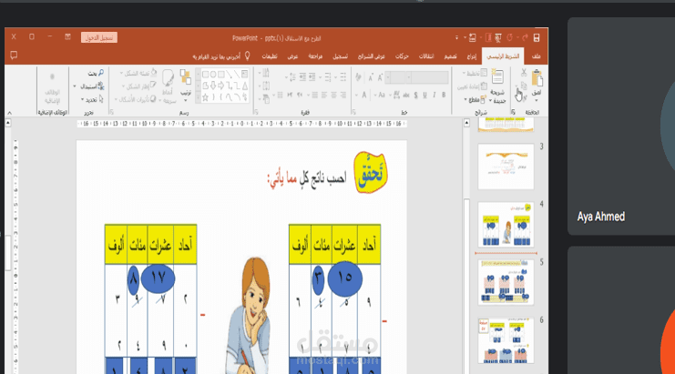Toggle align right paragraph button
Viewport: 675px width, 374px height.
343,95
